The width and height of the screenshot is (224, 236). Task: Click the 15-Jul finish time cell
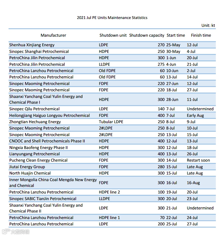click(x=192, y=135)
